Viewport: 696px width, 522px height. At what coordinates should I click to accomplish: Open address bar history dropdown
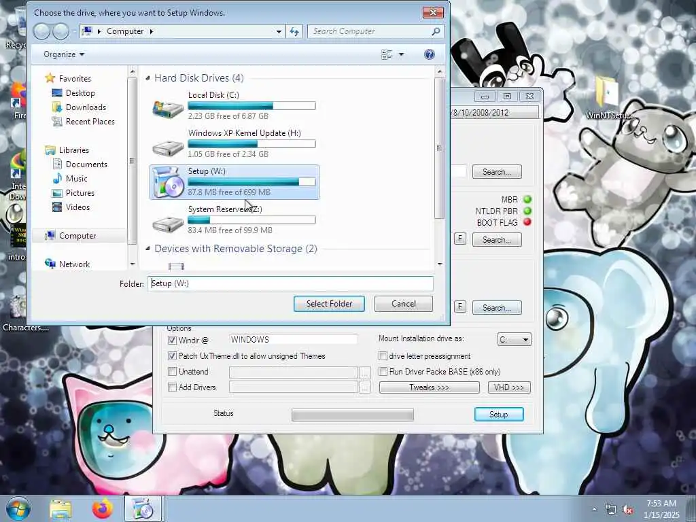pos(279,31)
